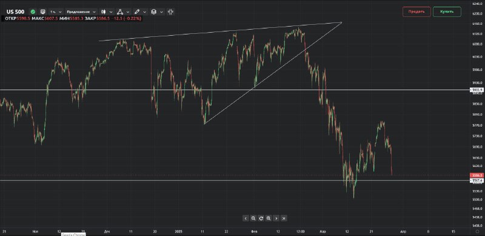The height and width of the screenshot is (236, 485).
Task: Click the chart monitor icon near US 500
Action: pos(42,11)
